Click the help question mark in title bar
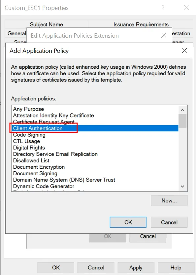This screenshot has height=275, width=196. click(163, 8)
